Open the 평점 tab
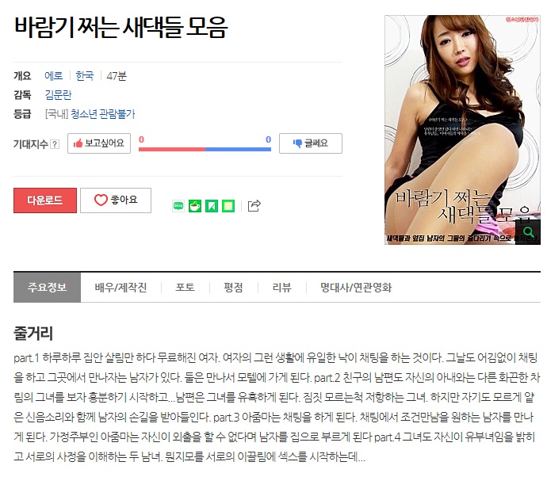Screen dimensions: 547x477 pos(233,288)
